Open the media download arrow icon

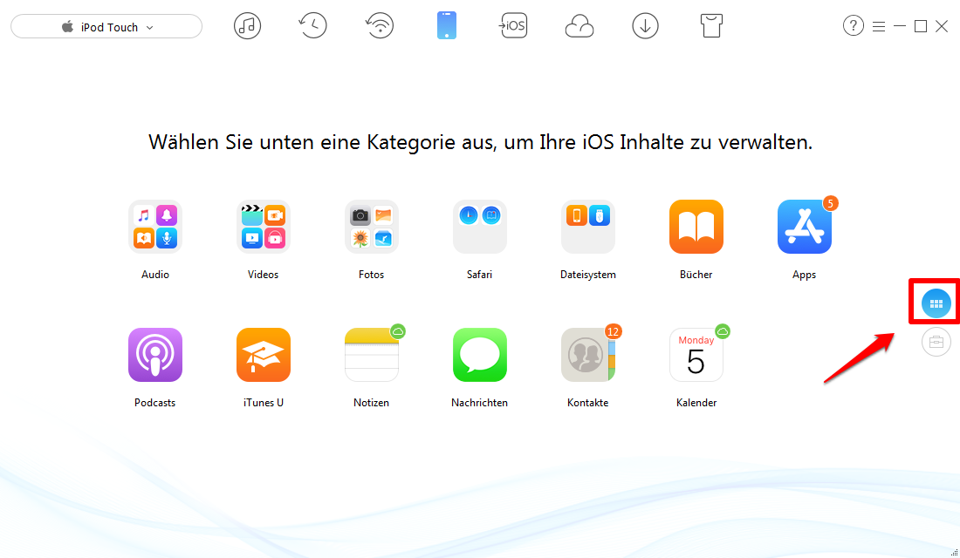click(645, 25)
